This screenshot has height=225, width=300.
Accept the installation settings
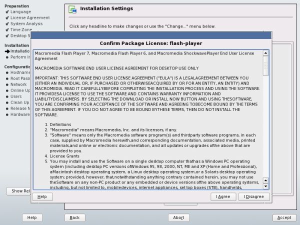[284, 217]
